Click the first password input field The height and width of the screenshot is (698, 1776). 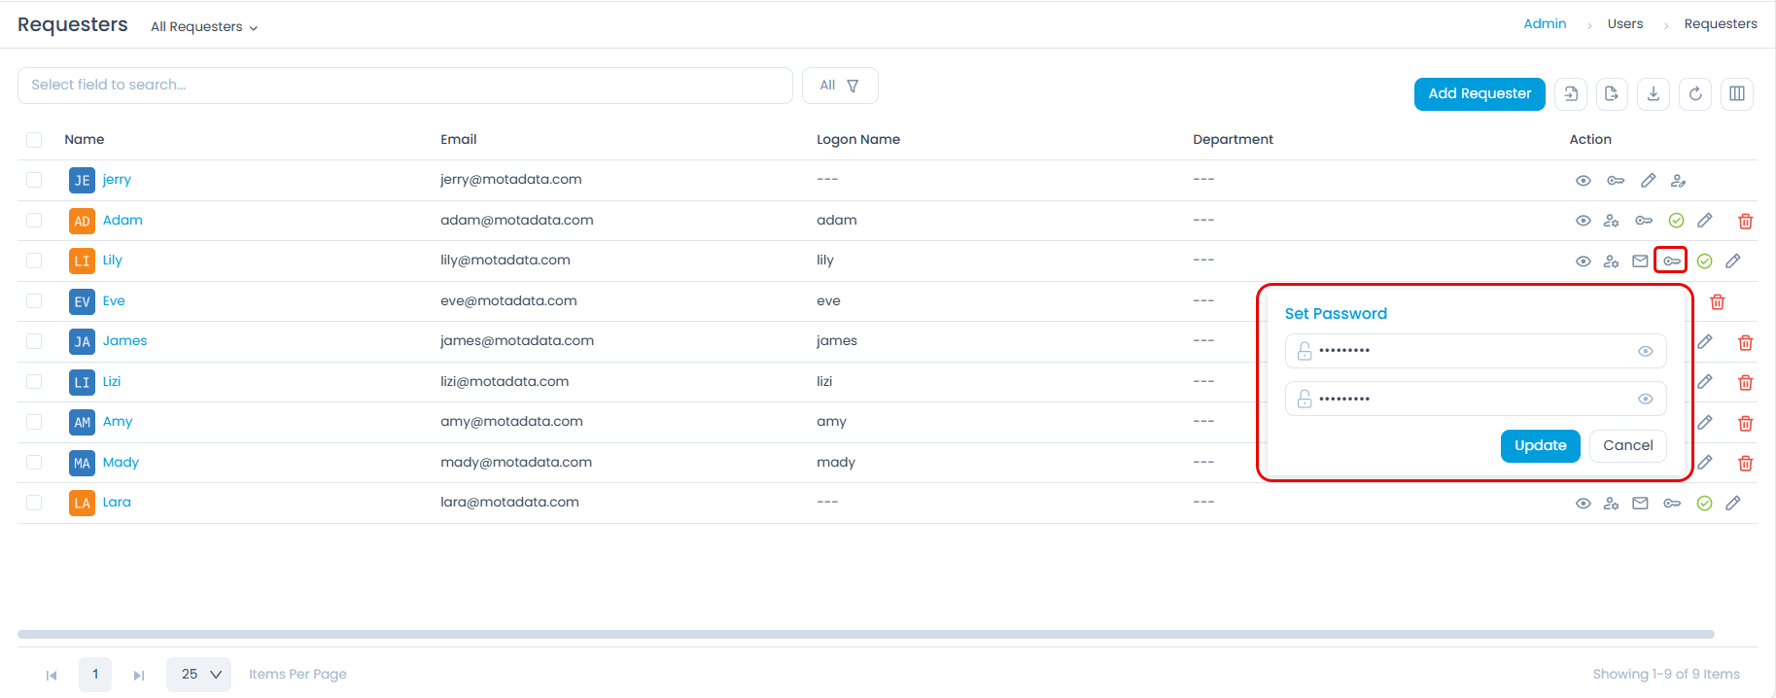[1476, 351]
